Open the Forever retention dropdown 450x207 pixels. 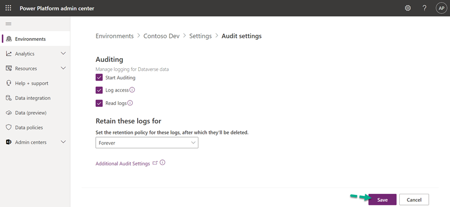tap(147, 143)
